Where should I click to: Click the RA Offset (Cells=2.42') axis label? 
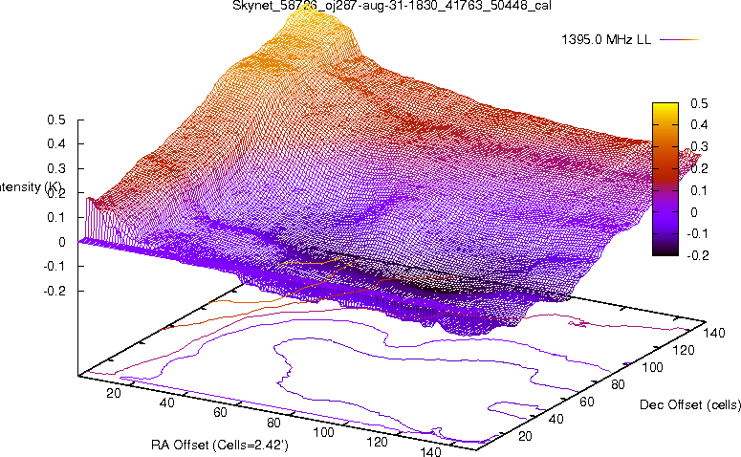(x=220, y=445)
